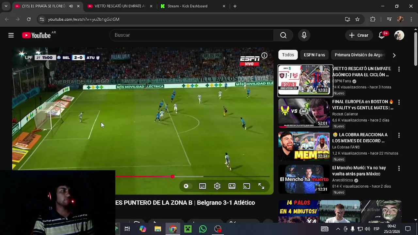
Task: Open File Explorer from the taskbar
Action: coord(158,229)
